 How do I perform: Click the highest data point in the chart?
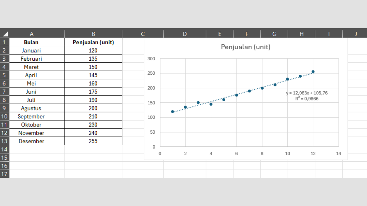[x=313, y=72]
